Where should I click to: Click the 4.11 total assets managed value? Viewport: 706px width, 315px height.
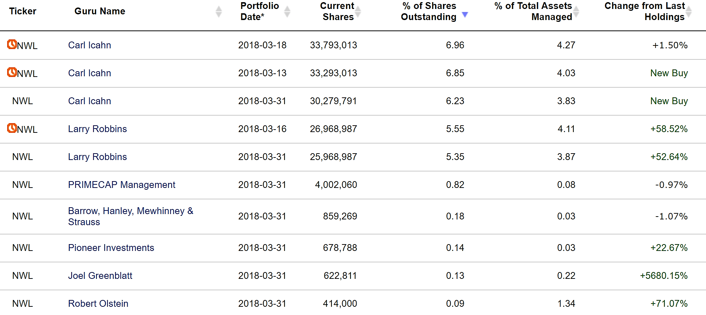pyautogui.click(x=566, y=129)
